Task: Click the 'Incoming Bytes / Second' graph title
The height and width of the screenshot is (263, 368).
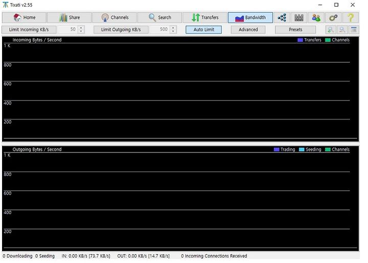Action: coord(37,40)
